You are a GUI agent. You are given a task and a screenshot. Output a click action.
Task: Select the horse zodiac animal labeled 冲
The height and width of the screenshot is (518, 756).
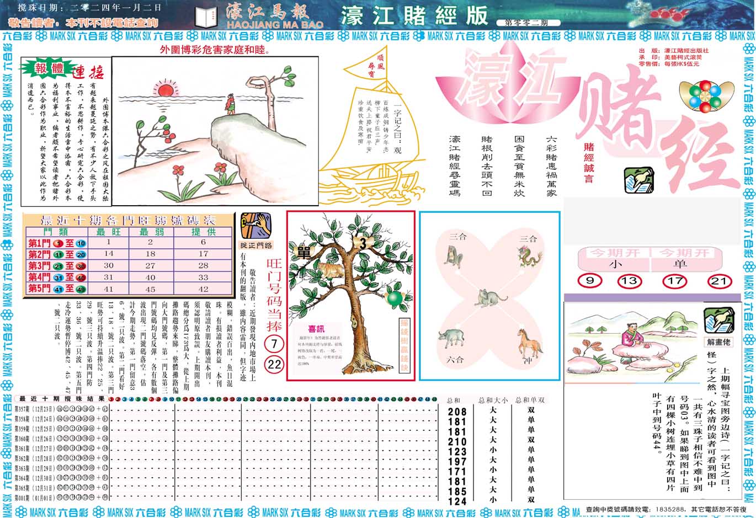528,342
